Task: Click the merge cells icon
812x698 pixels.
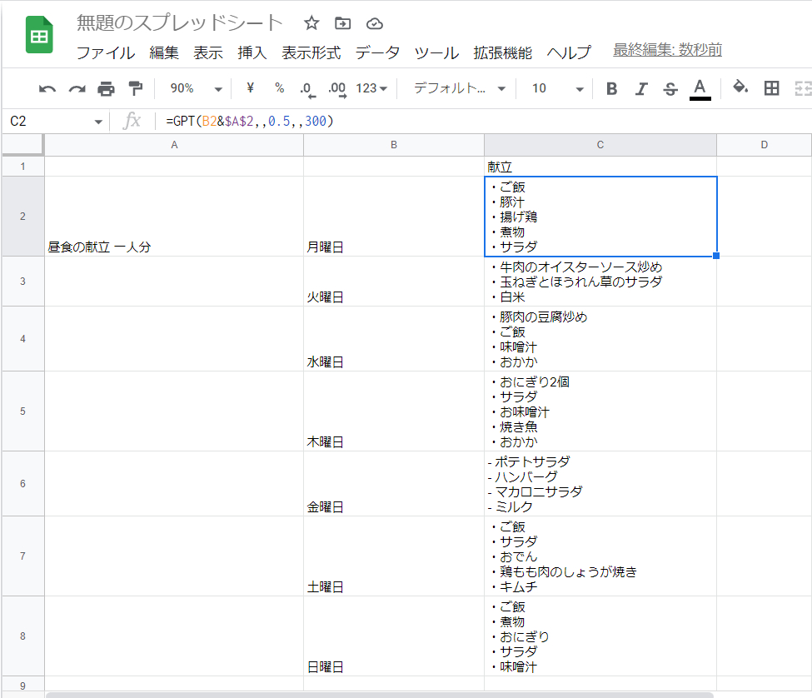Action: [802, 88]
